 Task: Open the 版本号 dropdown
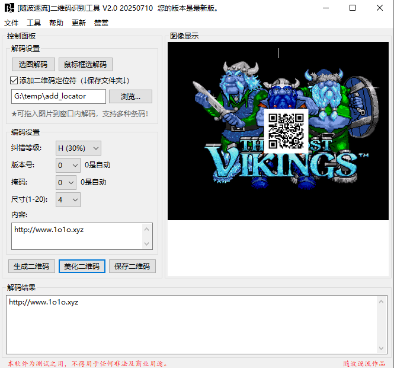[x=68, y=166]
